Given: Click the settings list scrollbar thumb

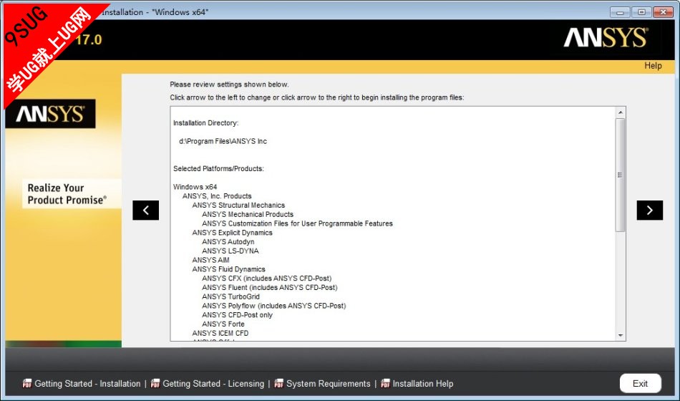Looking at the screenshot, I should [x=620, y=175].
